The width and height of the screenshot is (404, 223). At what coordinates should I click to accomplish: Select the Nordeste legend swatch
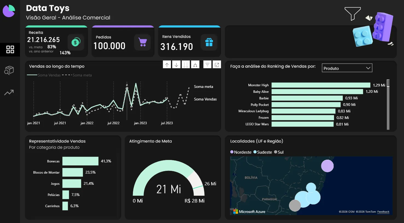(232, 152)
